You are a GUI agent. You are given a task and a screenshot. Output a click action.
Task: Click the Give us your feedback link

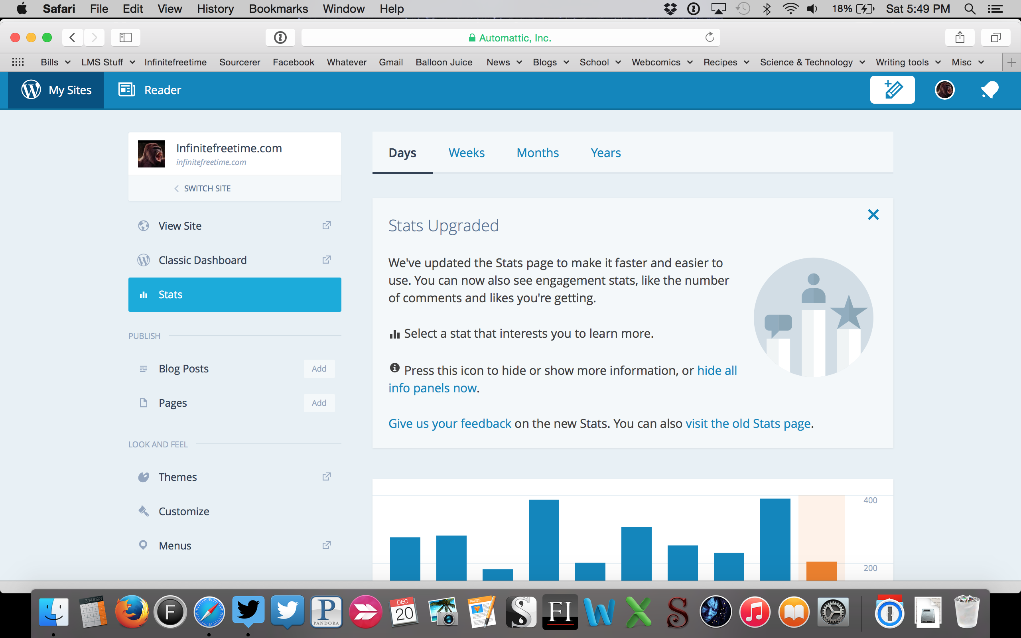coord(450,423)
